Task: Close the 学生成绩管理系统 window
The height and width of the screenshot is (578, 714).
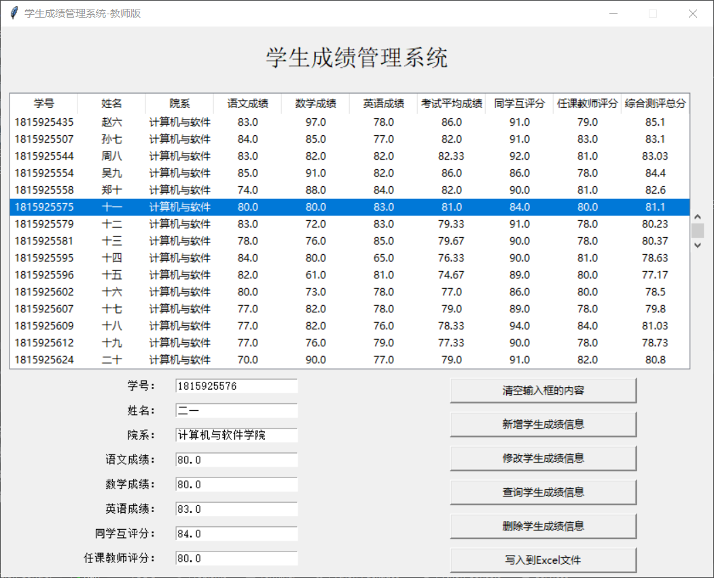Action: (x=692, y=13)
